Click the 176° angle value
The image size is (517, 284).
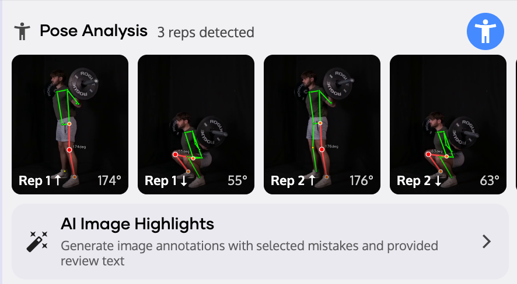pos(361,180)
